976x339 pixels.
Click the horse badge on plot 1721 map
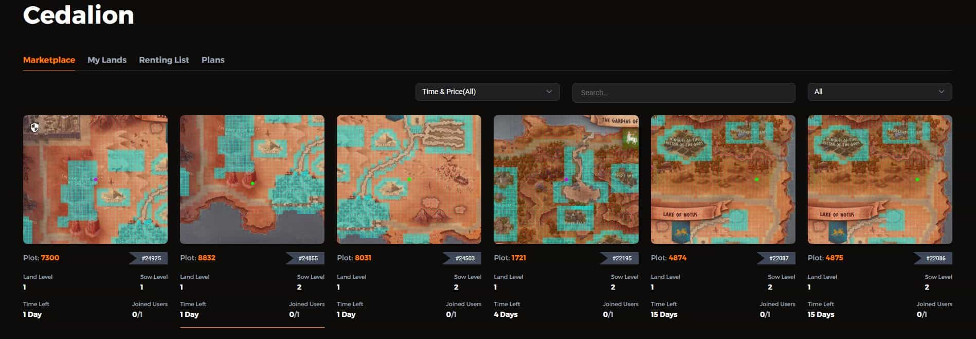630,138
